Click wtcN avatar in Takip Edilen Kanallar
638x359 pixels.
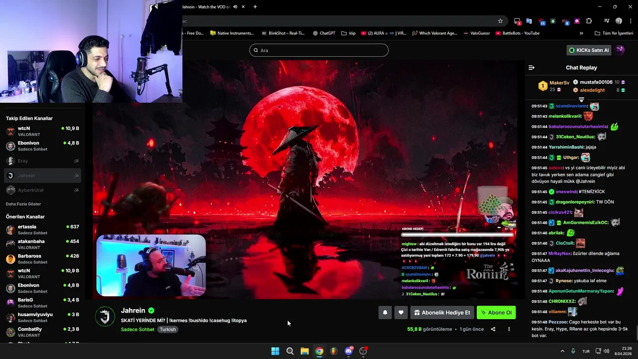pos(10,131)
